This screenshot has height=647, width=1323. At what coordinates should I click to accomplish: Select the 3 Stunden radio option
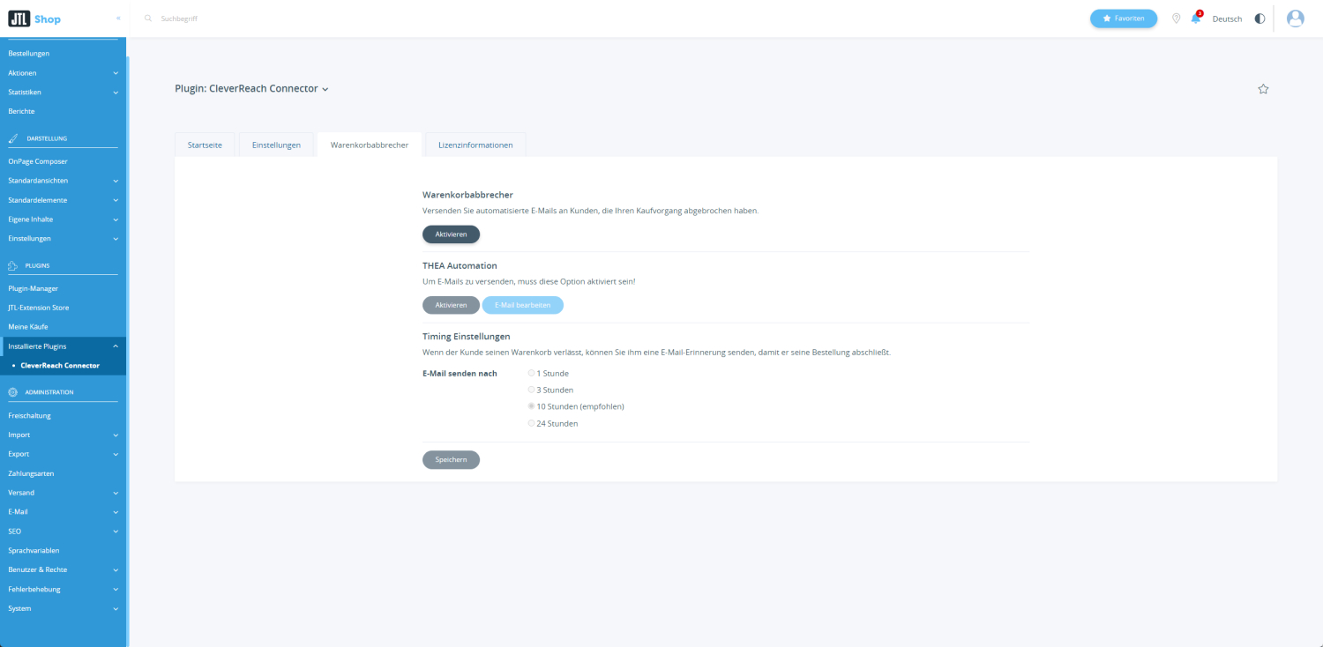531,390
